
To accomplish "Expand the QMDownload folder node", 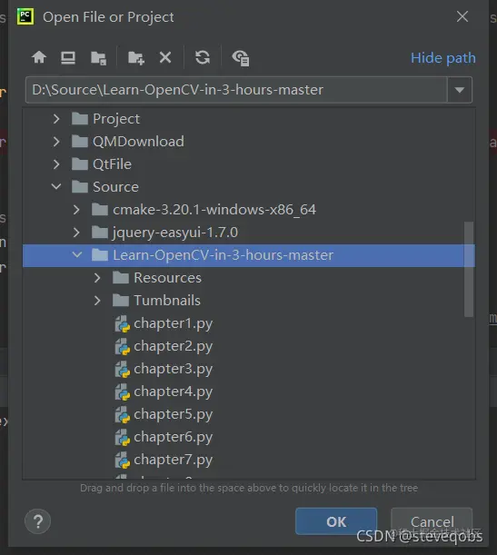I will pos(56,142).
